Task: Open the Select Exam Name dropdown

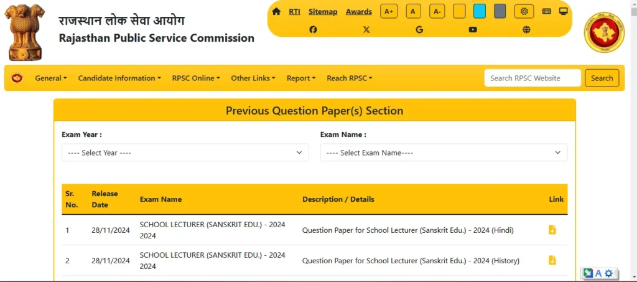Action: click(444, 153)
